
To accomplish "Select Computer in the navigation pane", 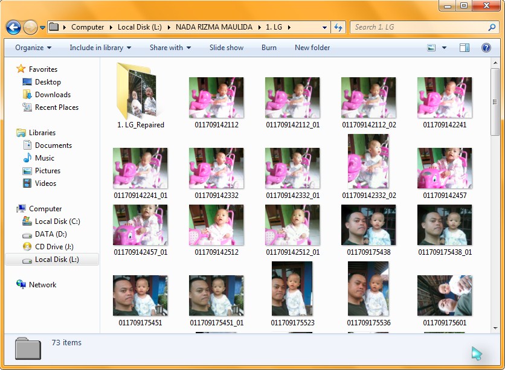I will tap(45, 209).
